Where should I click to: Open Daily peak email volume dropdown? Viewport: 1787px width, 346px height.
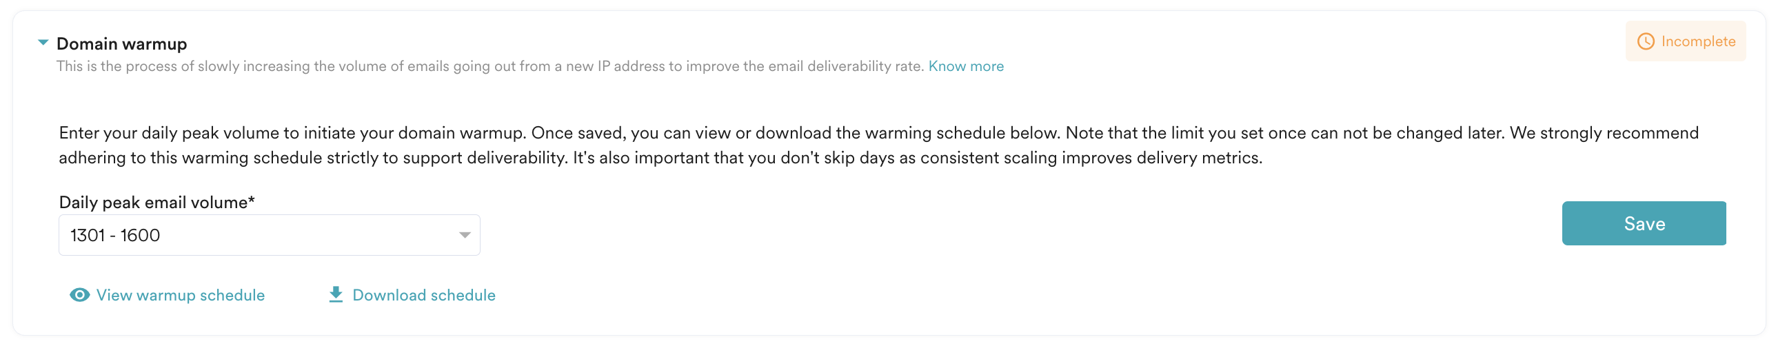[269, 236]
